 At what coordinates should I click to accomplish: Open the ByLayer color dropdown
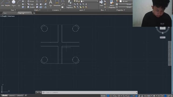coord(126,1)
